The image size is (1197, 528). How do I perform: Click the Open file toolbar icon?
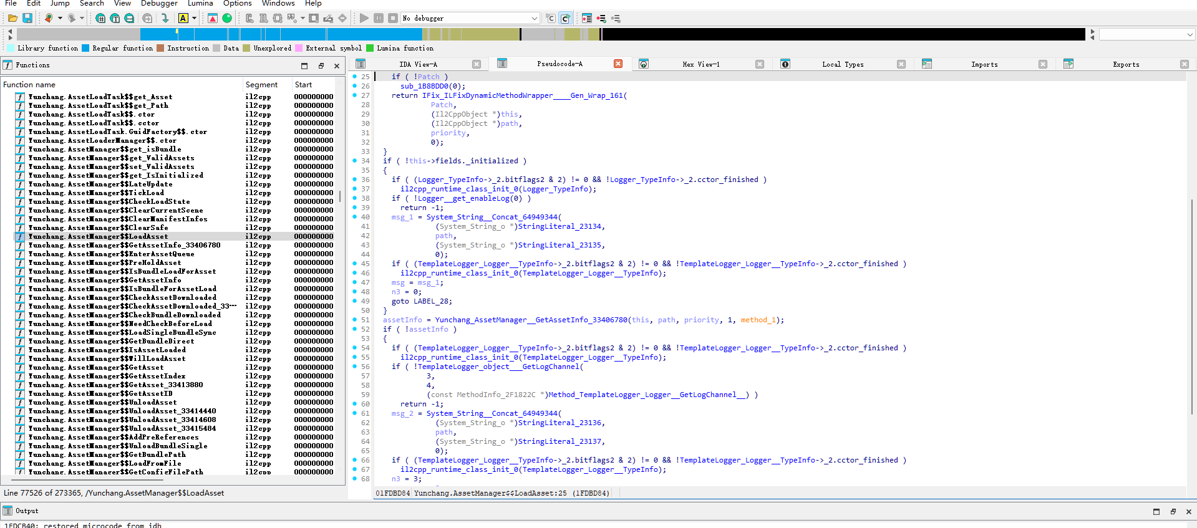click(x=12, y=18)
